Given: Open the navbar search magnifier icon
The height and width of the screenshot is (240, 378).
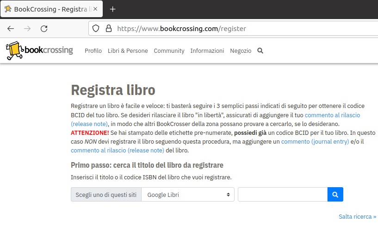Looking at the screenshot, I should [260, 51].
